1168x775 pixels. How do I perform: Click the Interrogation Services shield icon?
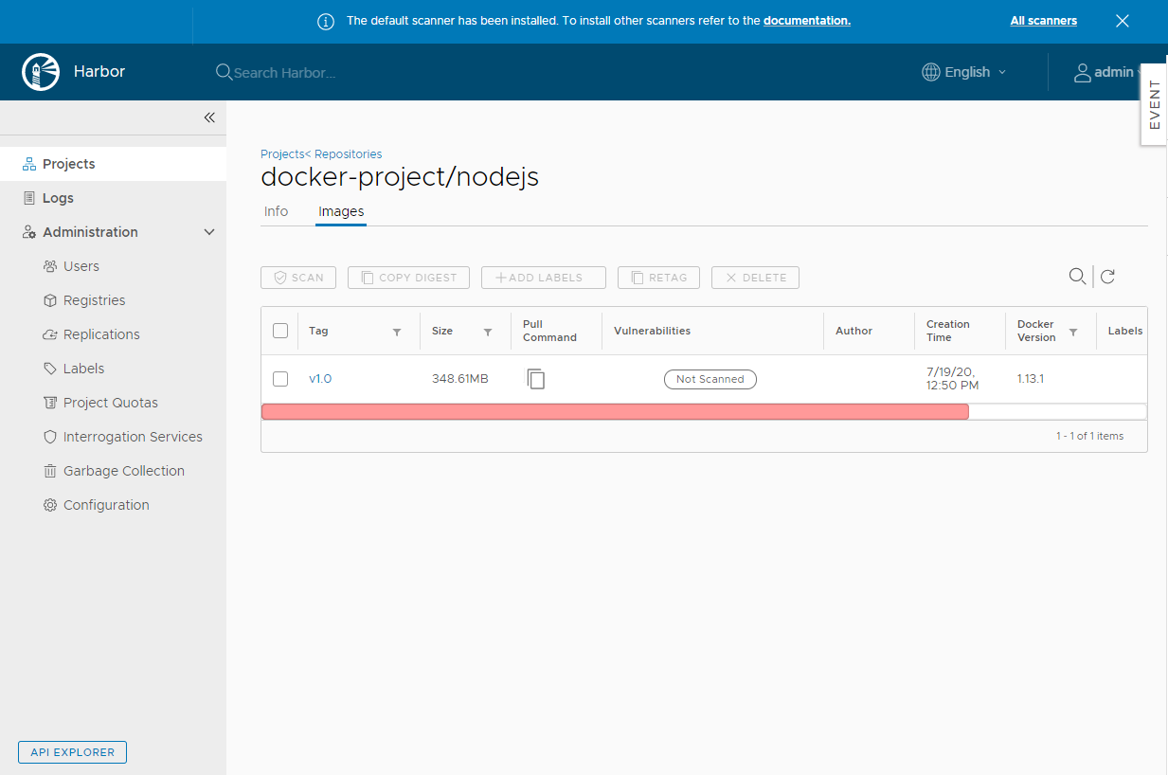point(50,437)
